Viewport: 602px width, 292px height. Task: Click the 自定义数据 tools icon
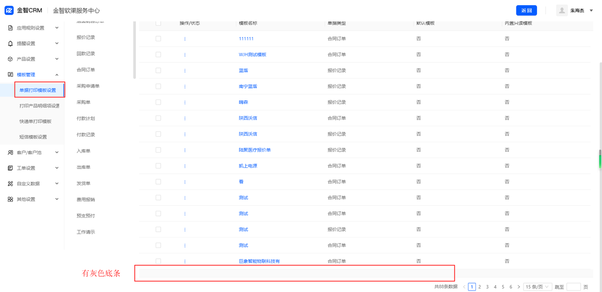pyautogui.click(x=10, y=184)
